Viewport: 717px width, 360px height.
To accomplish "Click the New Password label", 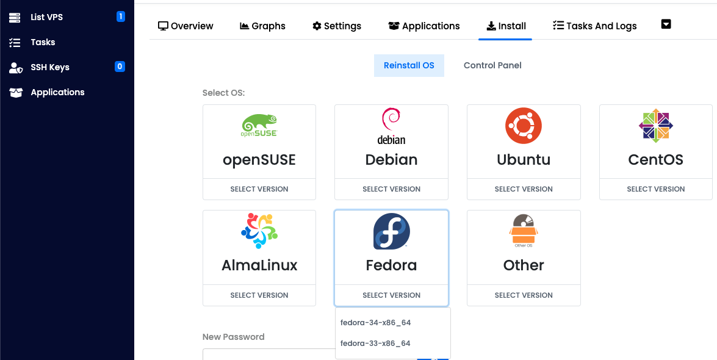I will click(x=233, y=337).
